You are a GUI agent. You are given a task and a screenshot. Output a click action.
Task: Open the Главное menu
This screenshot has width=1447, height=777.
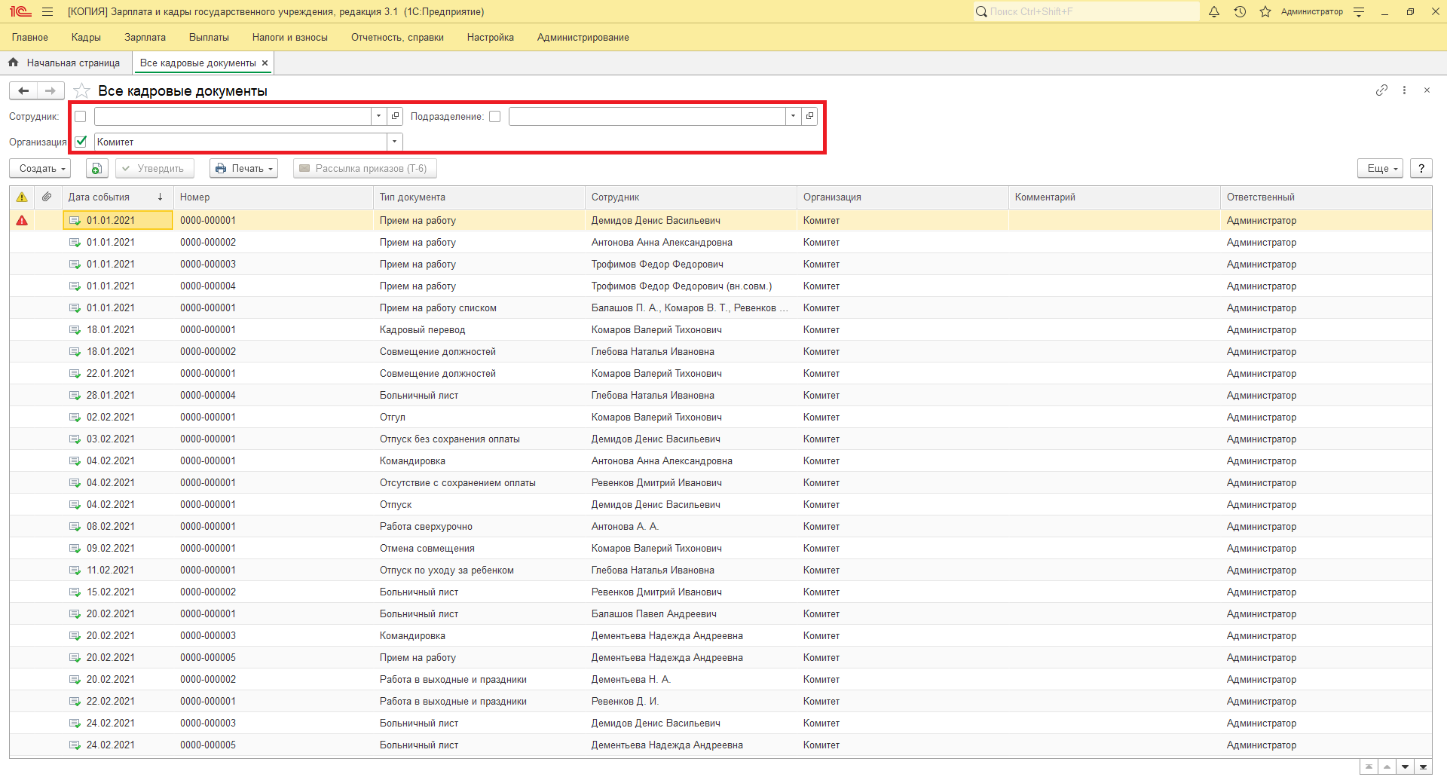(30, 37)
